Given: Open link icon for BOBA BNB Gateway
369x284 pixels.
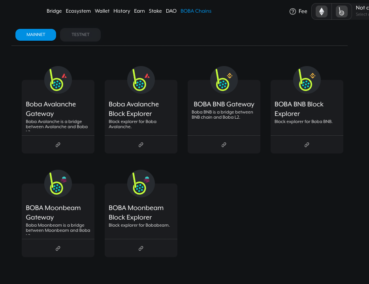Looking at the screenshot, I should (224, 145).
